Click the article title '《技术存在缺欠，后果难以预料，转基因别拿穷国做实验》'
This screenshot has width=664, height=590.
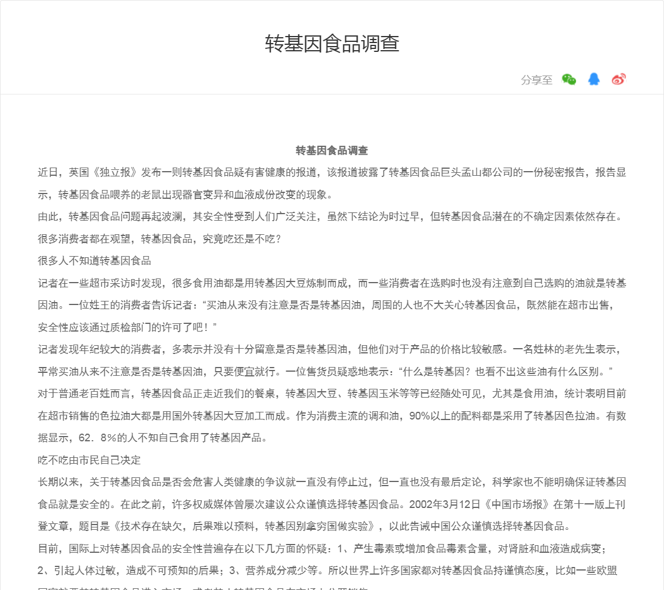click(x=244, y=526)
